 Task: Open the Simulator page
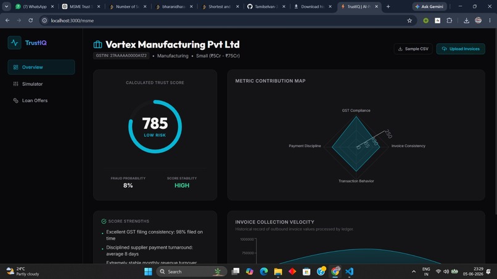41,84
